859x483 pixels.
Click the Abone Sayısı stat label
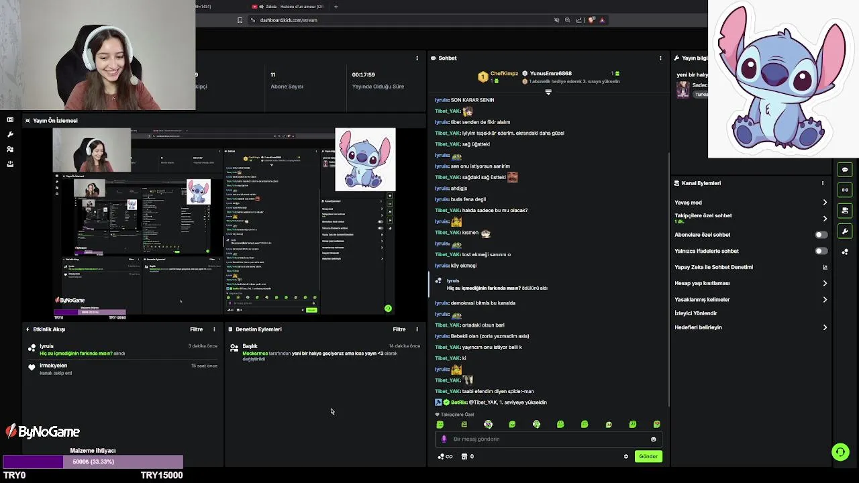point(287,87)
